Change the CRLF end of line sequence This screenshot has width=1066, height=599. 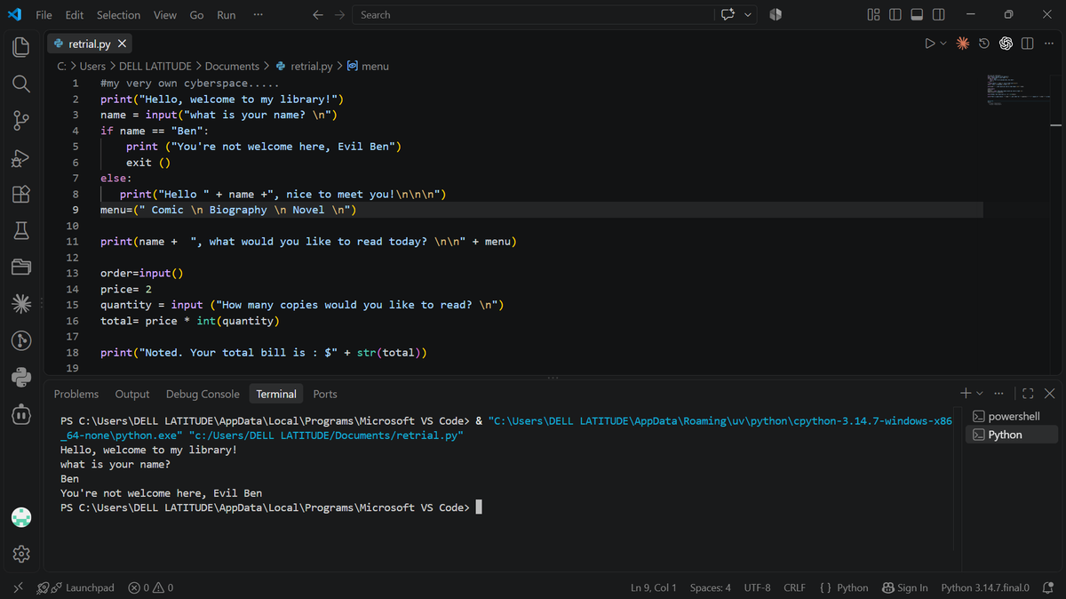tap(794, 587)
